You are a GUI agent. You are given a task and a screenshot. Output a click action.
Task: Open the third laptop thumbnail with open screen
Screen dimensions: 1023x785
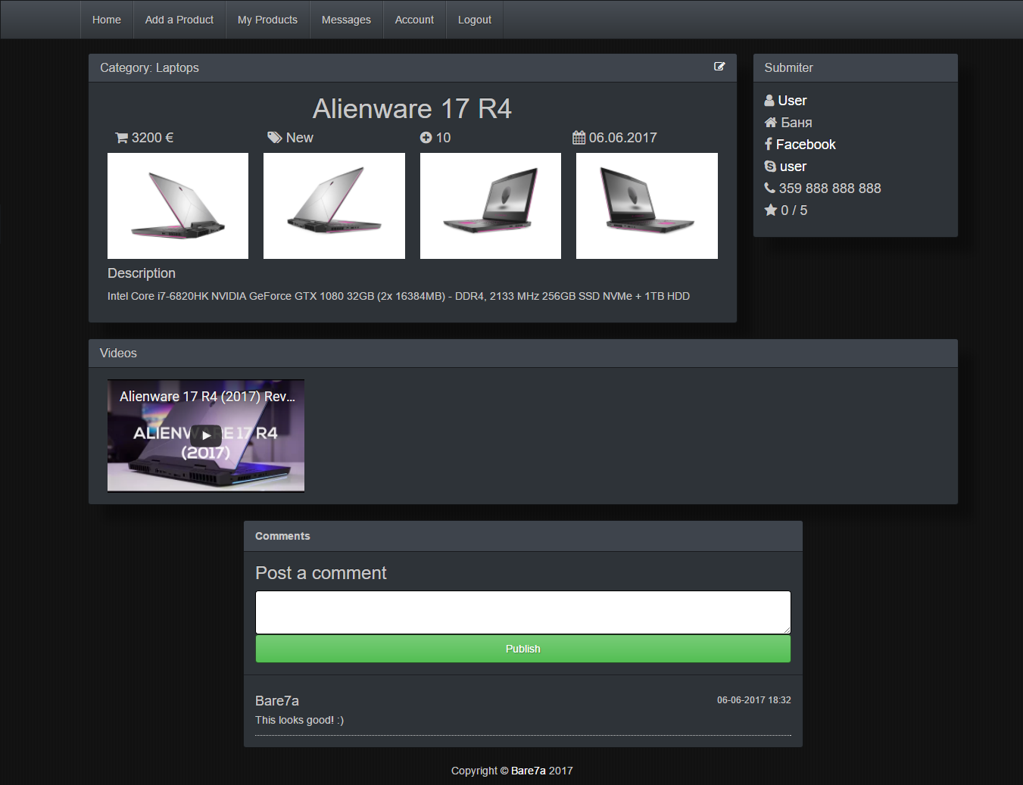pos(491,206)
